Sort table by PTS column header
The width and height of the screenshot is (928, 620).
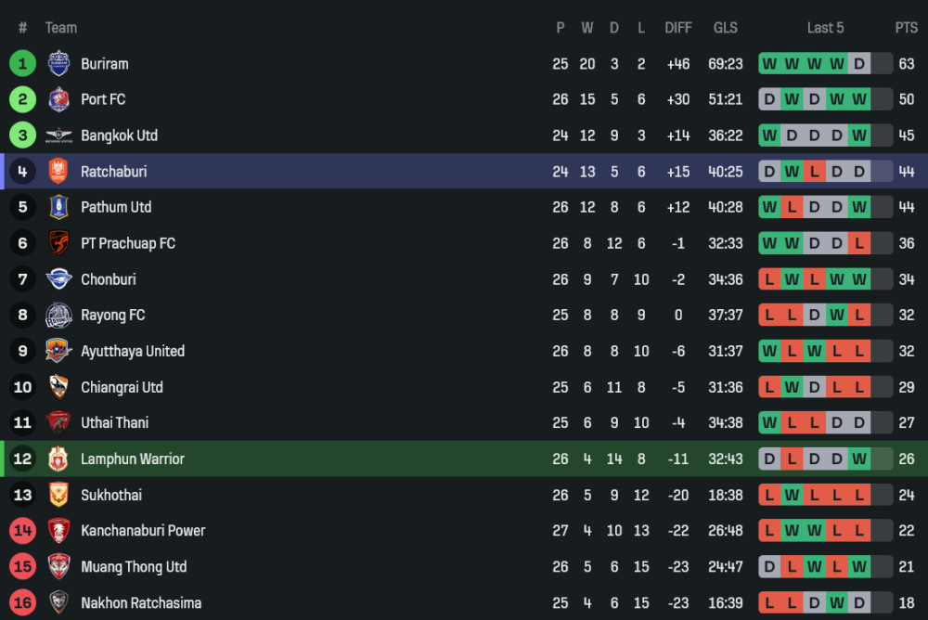point(906,28)
